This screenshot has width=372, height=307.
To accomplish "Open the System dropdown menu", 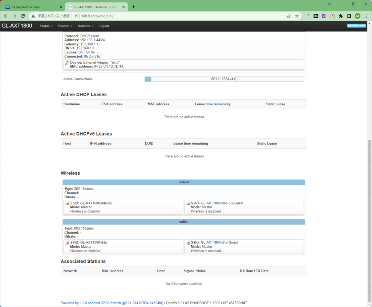I will tap(65, 26).
